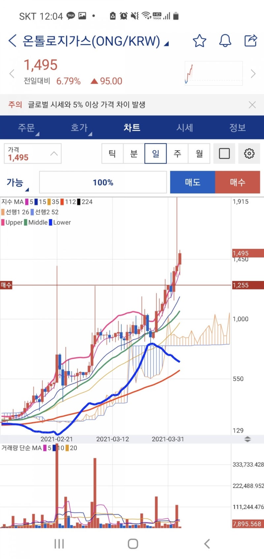Tap the 6.79% change value
This screenshot has height=559, width=264.
(68, 81)
